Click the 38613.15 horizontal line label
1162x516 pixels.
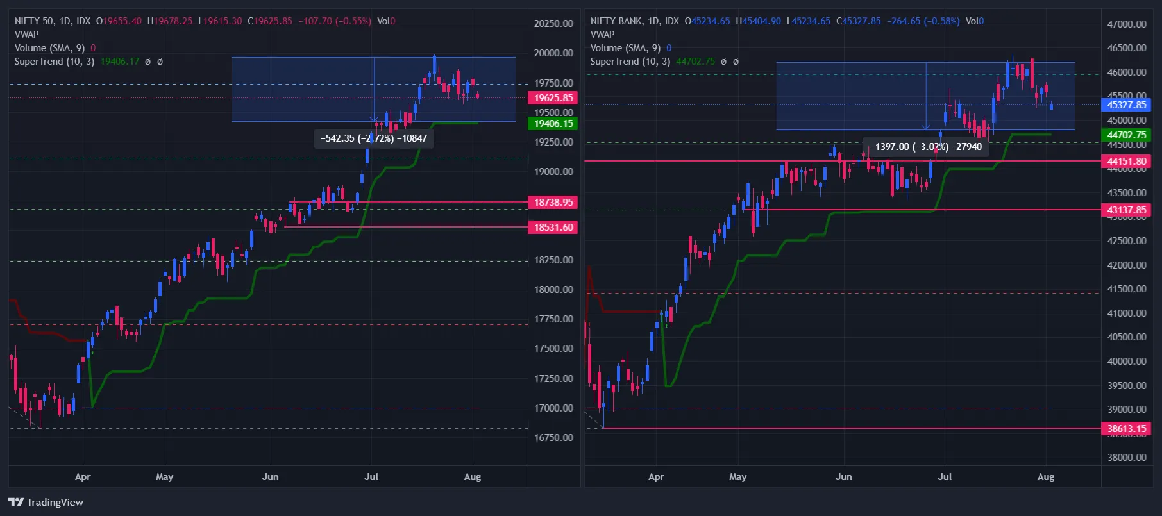pos(1127,429)
